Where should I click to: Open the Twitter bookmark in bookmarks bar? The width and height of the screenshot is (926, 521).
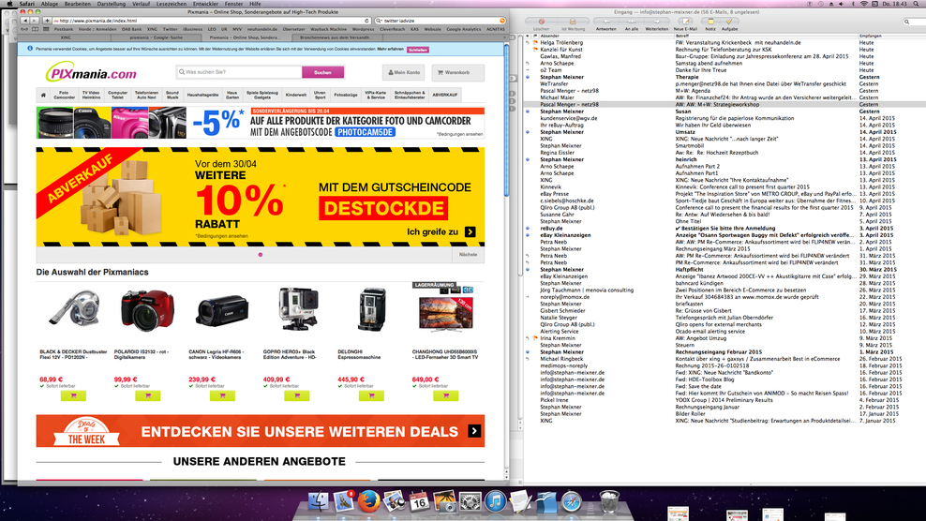pos(170,29)
